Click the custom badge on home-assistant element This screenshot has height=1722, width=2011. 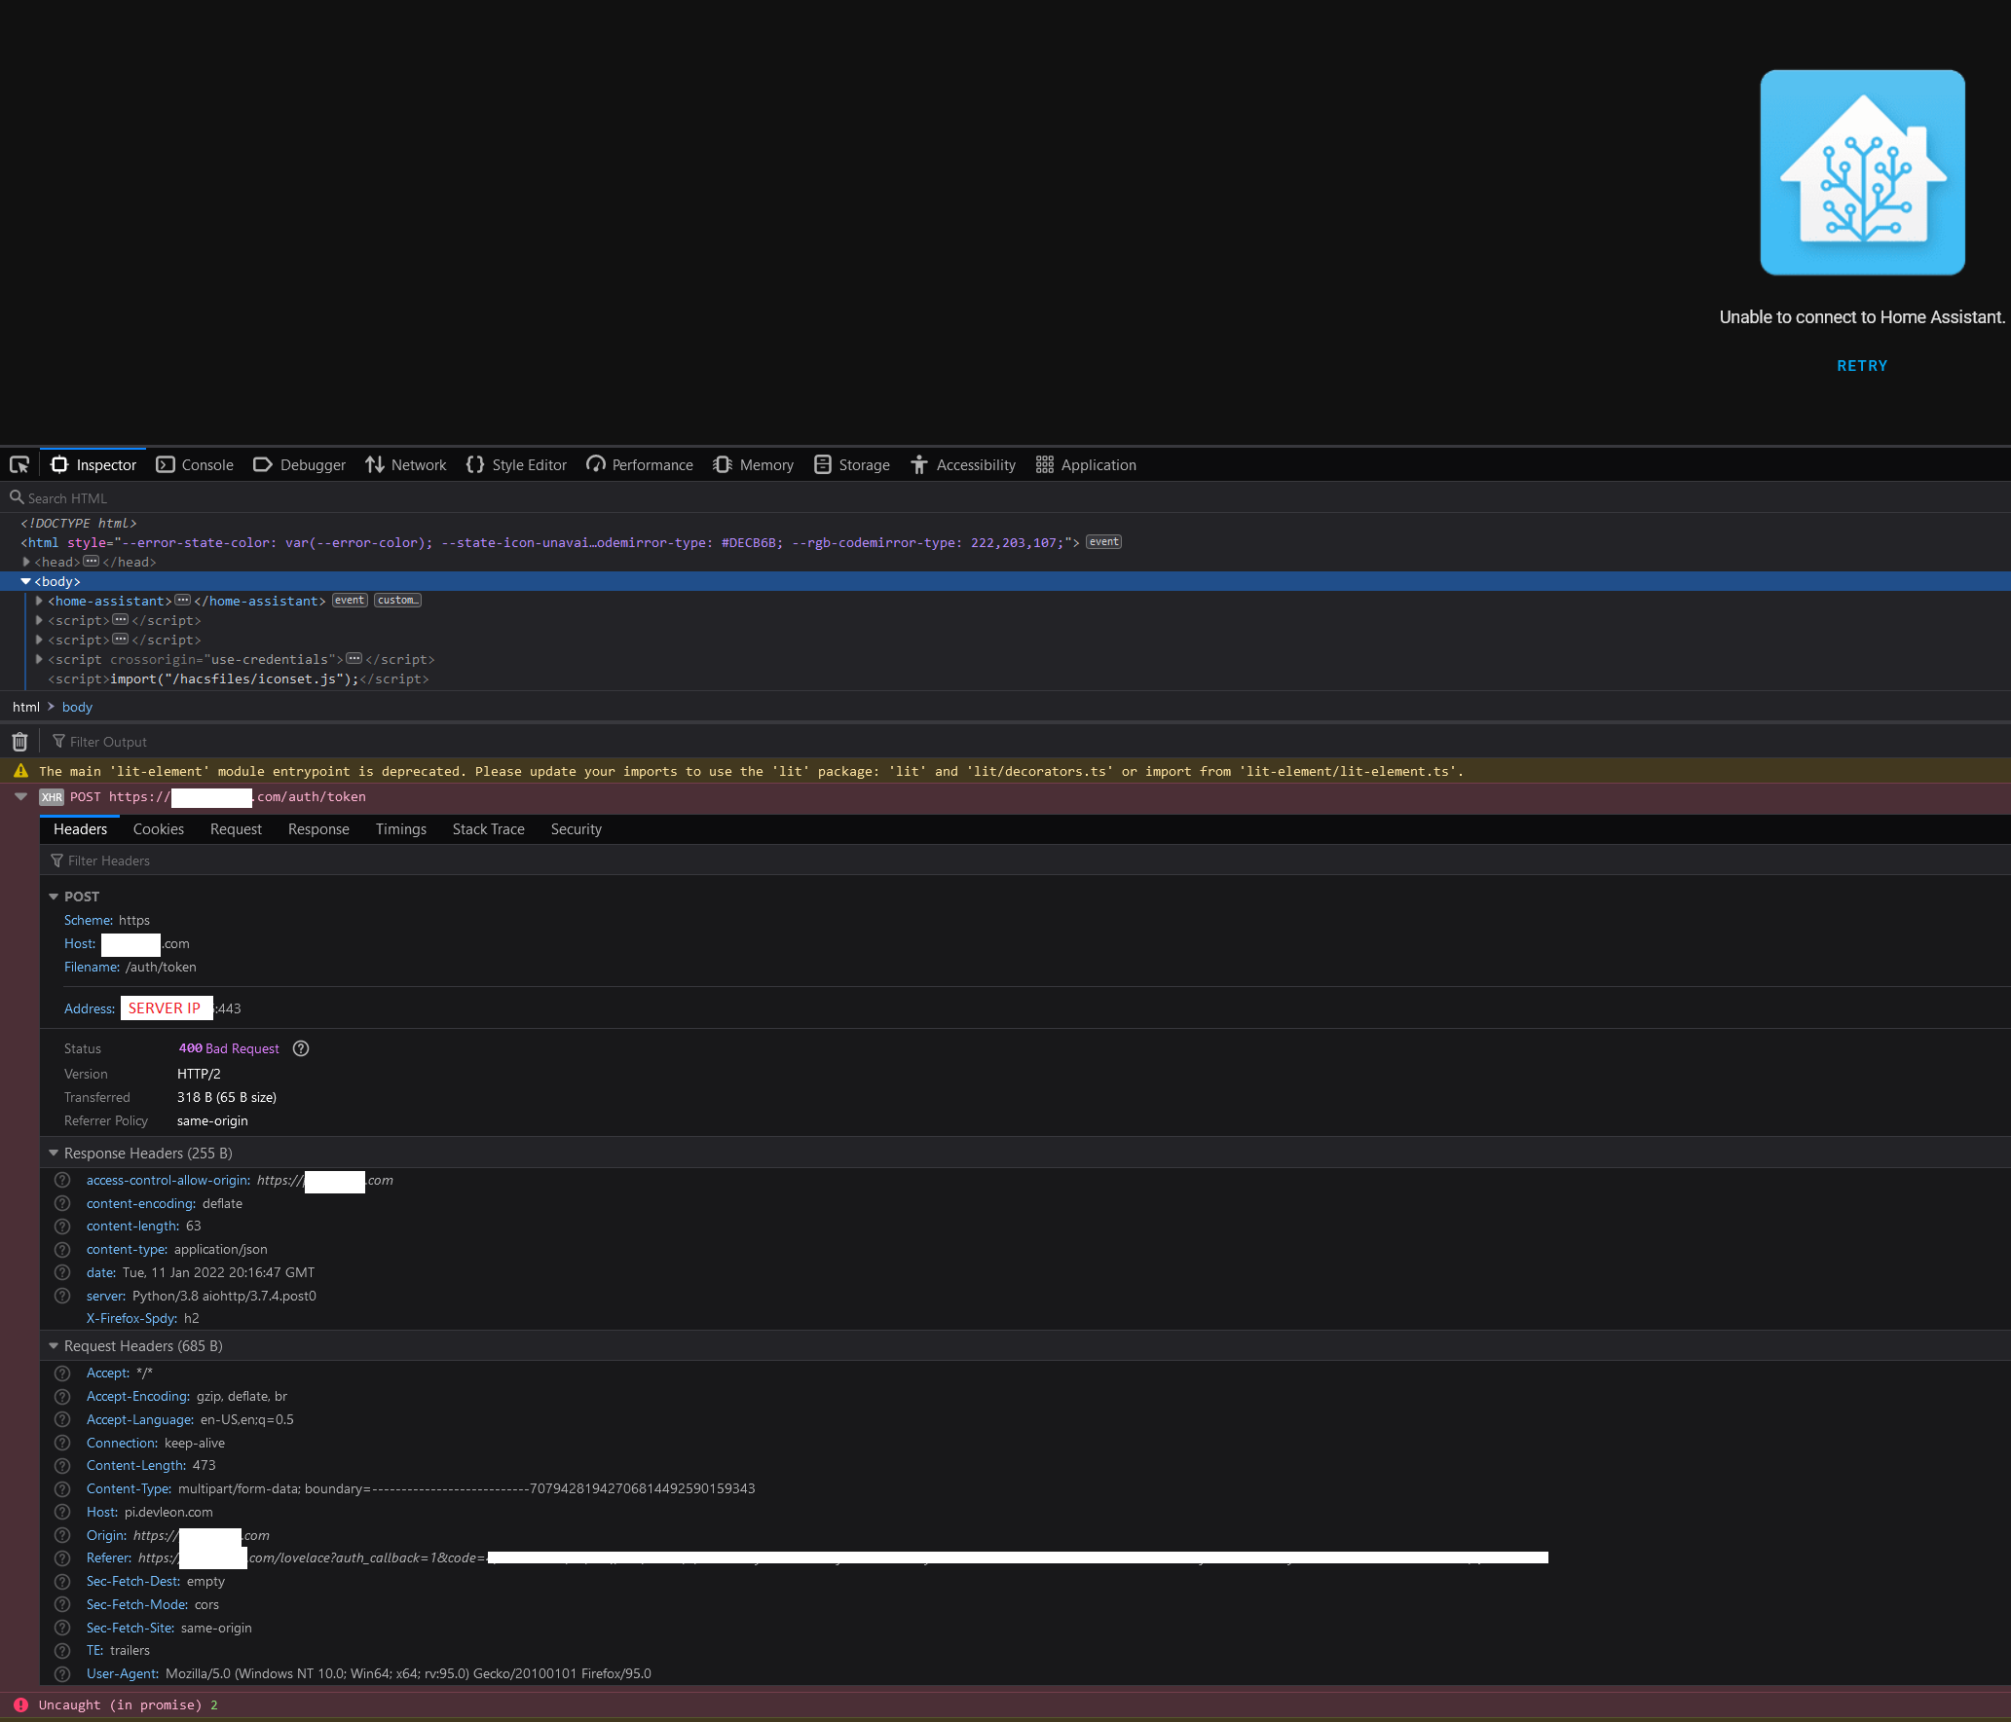[397, 600]
